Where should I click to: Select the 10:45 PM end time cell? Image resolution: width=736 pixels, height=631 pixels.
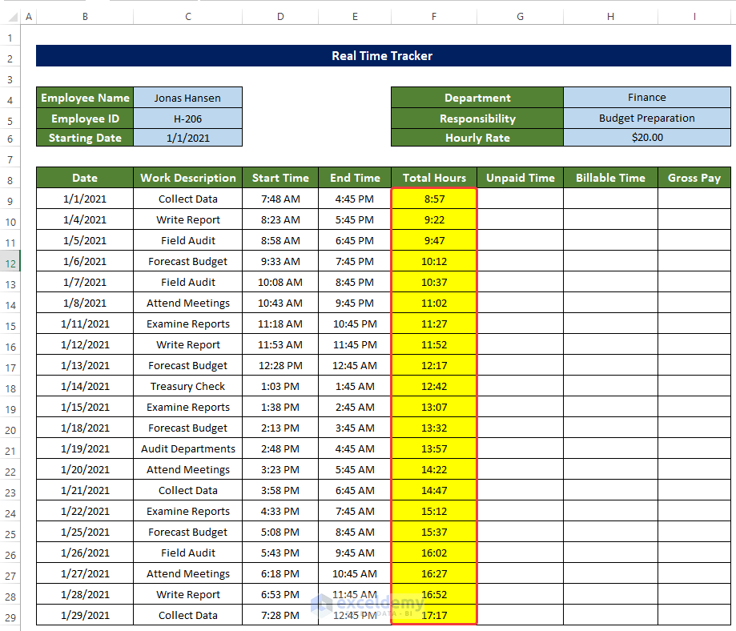click(x=355, y=324)
